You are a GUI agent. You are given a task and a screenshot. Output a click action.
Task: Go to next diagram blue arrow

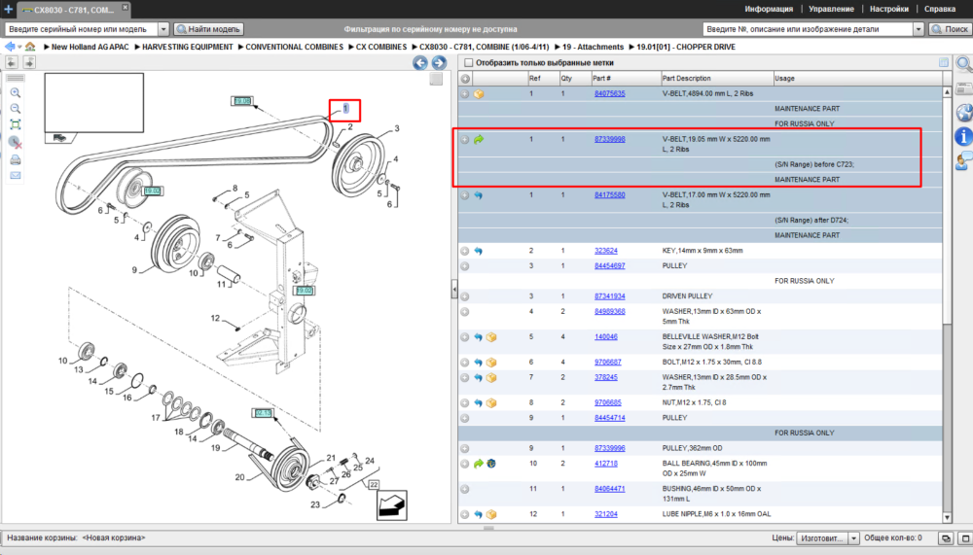coord(439,62)
